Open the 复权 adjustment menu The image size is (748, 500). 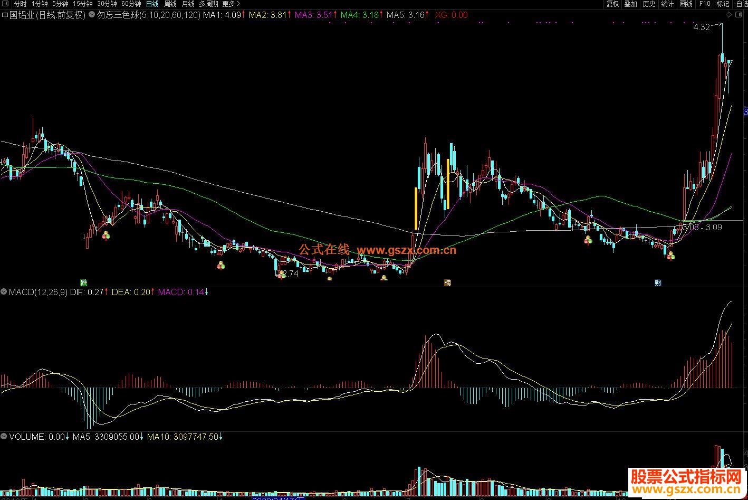coord(612,4)
